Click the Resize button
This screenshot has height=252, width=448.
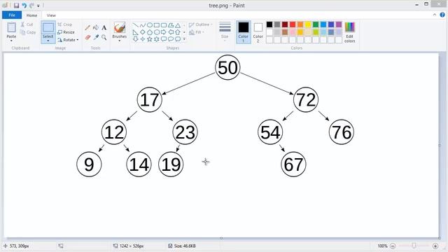66,32
